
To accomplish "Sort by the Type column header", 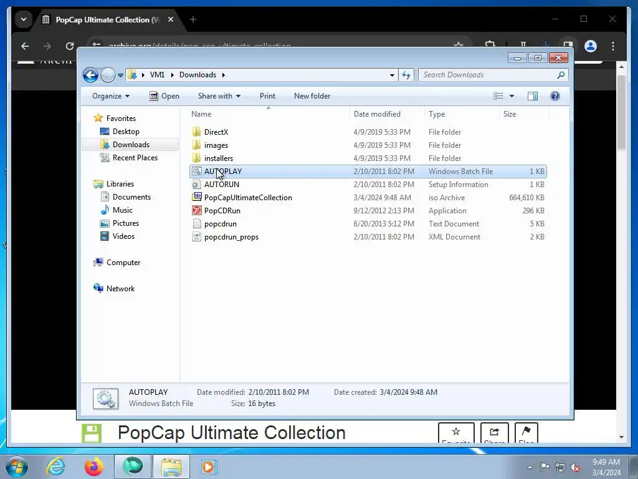I will pos(462,114).
